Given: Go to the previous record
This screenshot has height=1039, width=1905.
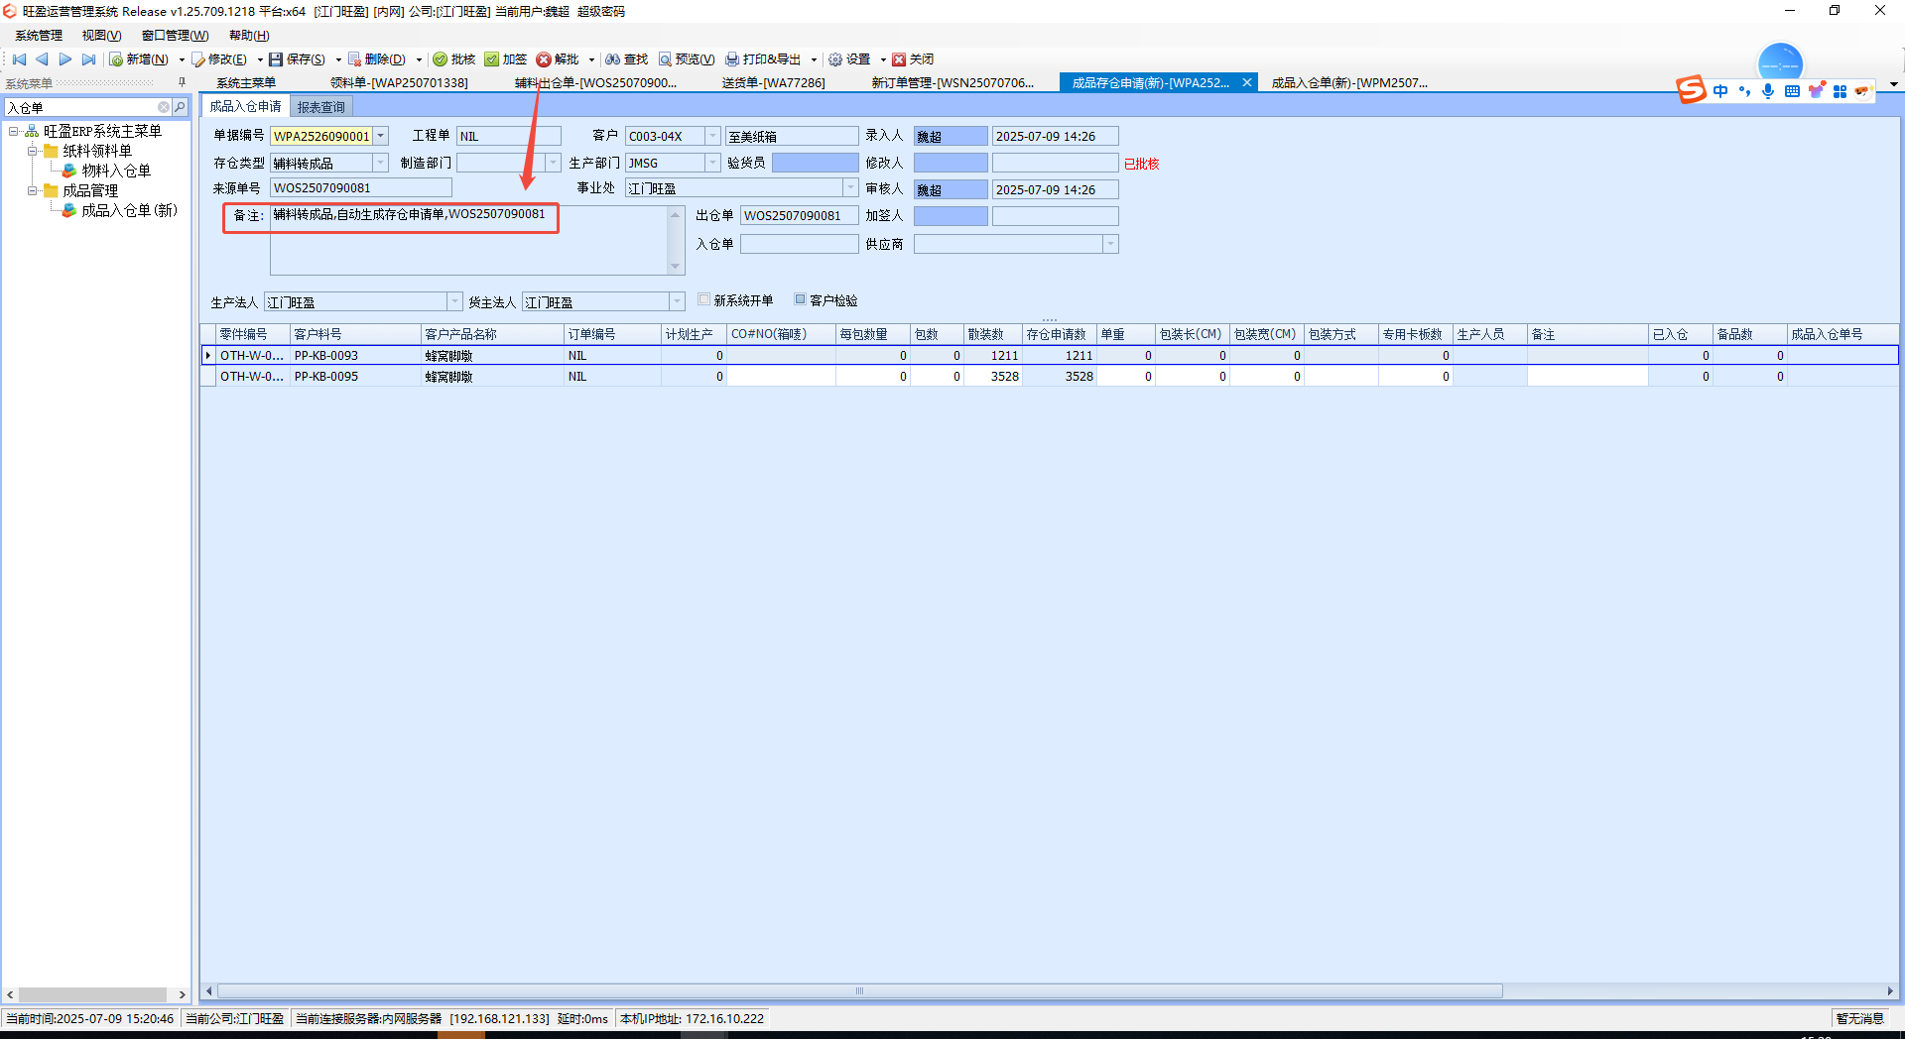Looking at the screenshot, I should [x=42, y=59].
